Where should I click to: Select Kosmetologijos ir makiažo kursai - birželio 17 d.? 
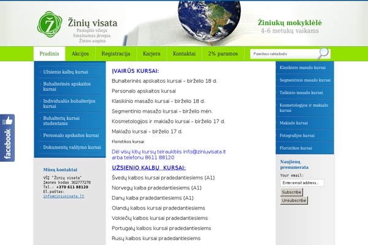[169, 121]
